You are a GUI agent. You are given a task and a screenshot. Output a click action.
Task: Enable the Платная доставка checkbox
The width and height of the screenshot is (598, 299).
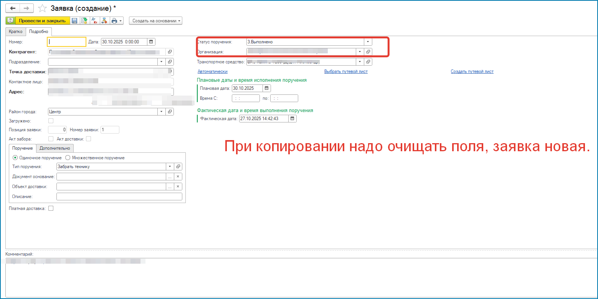[51, 208]
